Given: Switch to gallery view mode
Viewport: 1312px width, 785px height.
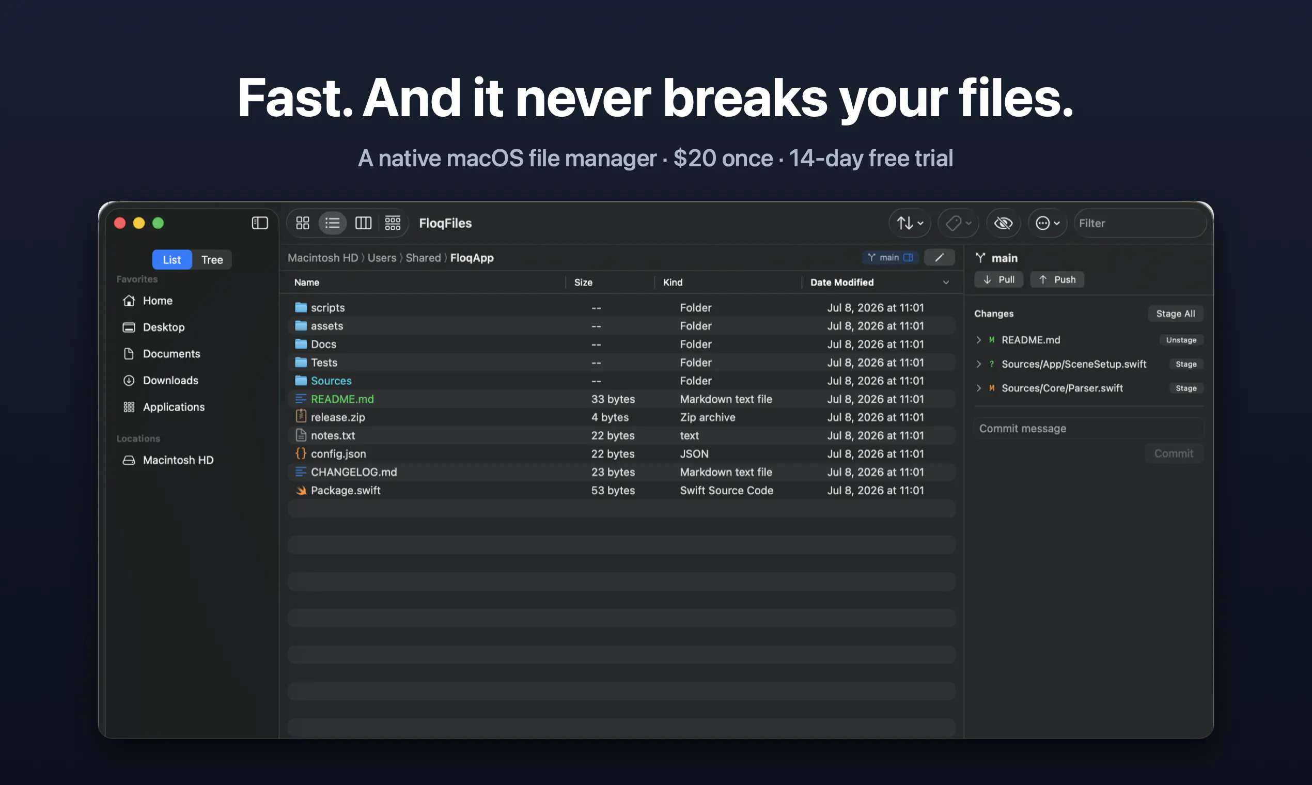Looking at the screenshot, I should [x=393, y=223].
